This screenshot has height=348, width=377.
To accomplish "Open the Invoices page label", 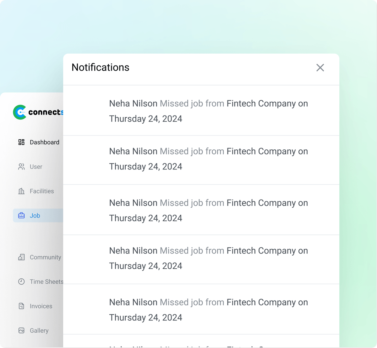I will point(41,306).
